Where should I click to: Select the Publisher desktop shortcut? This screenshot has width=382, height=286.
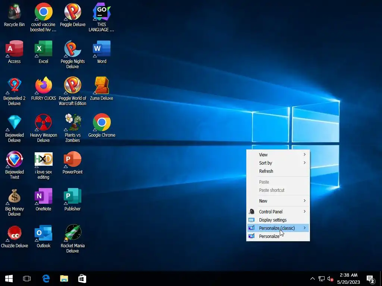tap(73, 200)
